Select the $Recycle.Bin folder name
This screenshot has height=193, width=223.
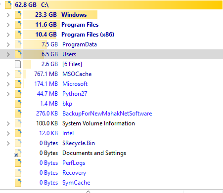coord(79,143)
